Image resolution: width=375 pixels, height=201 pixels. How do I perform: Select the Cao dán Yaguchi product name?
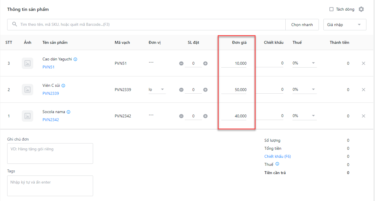[57, 59]
